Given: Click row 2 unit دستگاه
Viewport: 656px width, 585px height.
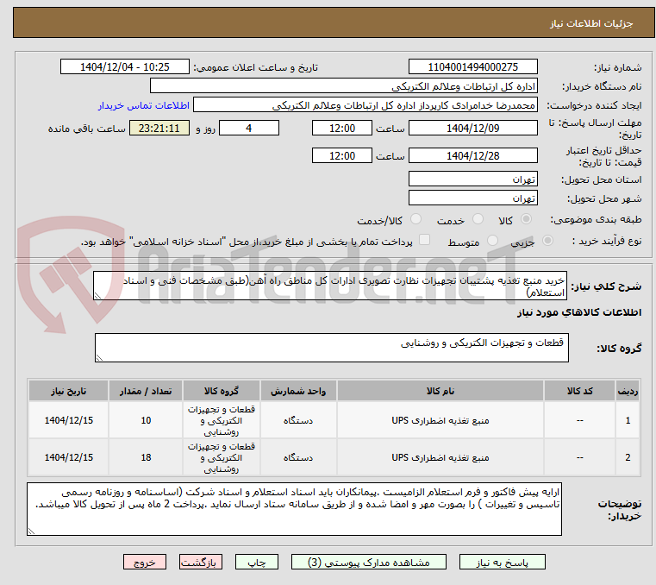Looking at the screenshot, I should (298, 457).
